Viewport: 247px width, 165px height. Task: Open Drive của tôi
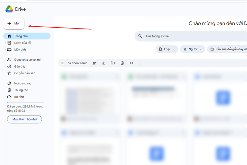[23, 43]
